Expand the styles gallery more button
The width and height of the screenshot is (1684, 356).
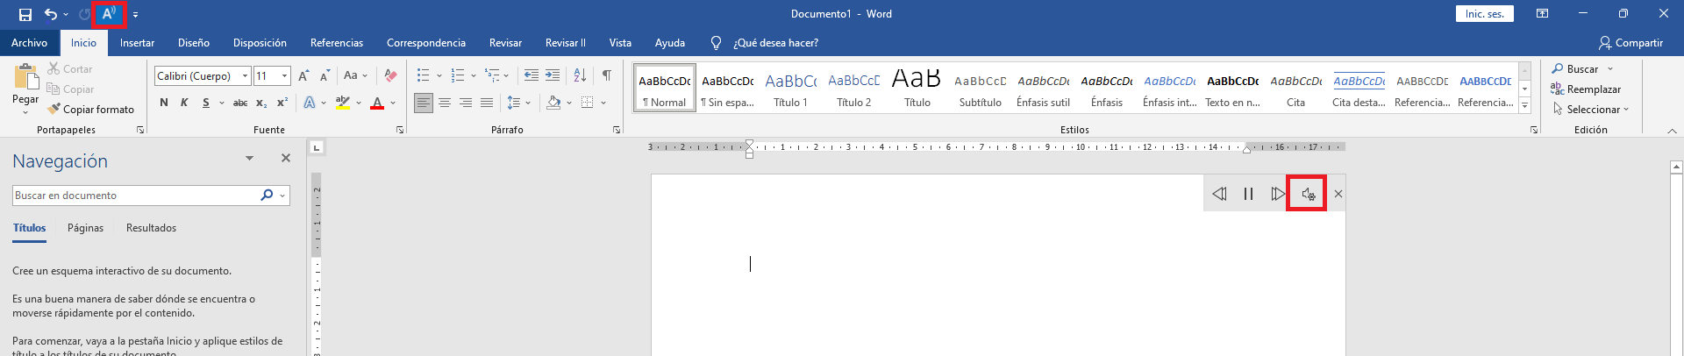click(1525, 106)
